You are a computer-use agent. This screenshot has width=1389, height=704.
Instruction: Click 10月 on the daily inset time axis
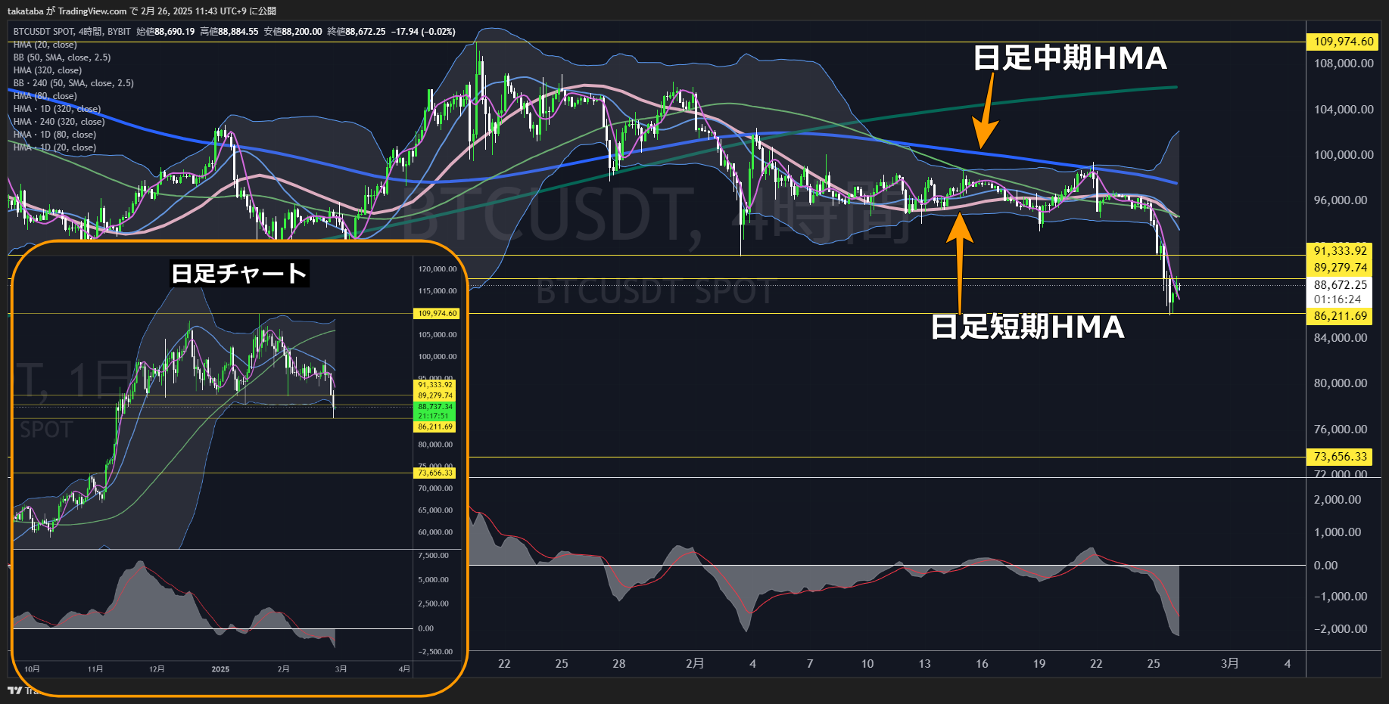(x=32, y=669)
